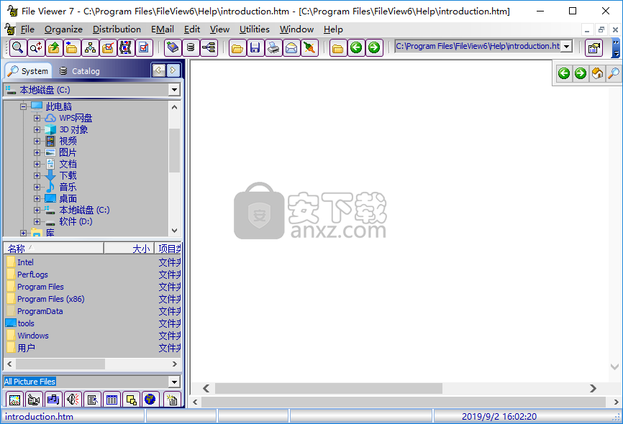623x424 pixels.
Task: Select the globe web files filter icon
Action: [150, 400]
